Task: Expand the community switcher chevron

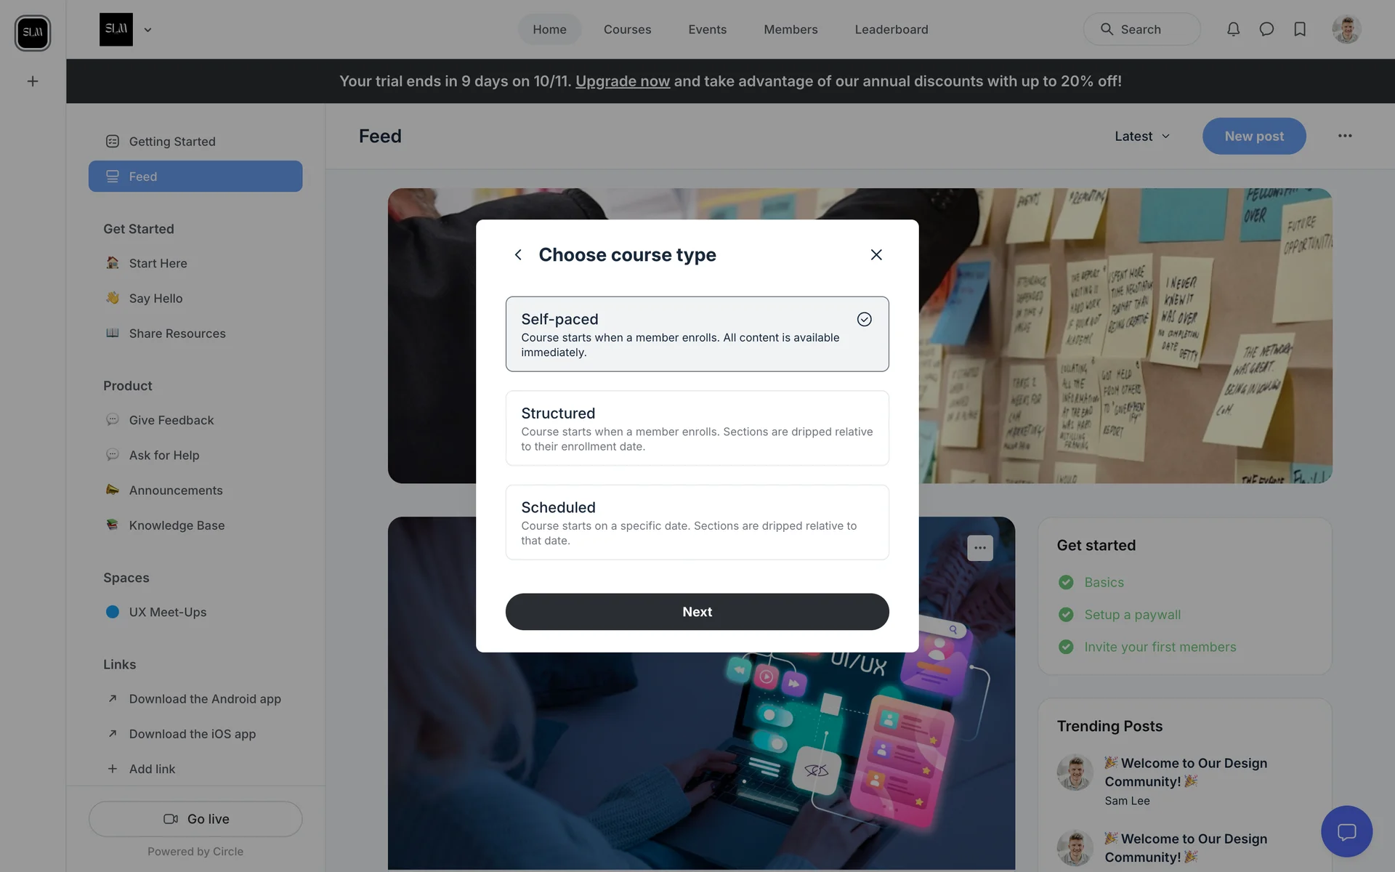Action: point(147,30)
